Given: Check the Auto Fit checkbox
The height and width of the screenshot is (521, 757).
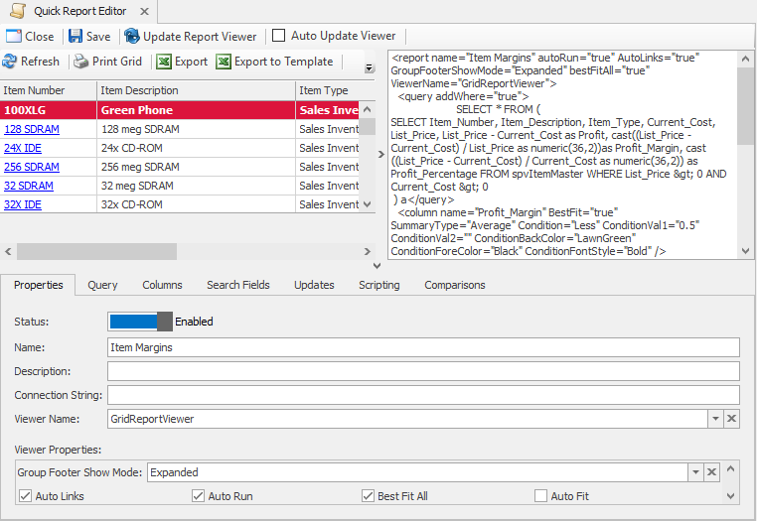Looking at the screenshot, I should pos(540,496).
